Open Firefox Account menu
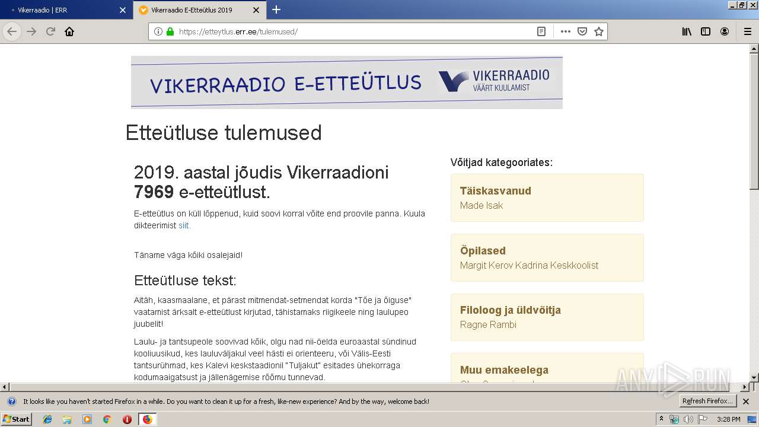The height and width of the screenshot is (427, 759). pyautogui.click(x=725, y=31)
